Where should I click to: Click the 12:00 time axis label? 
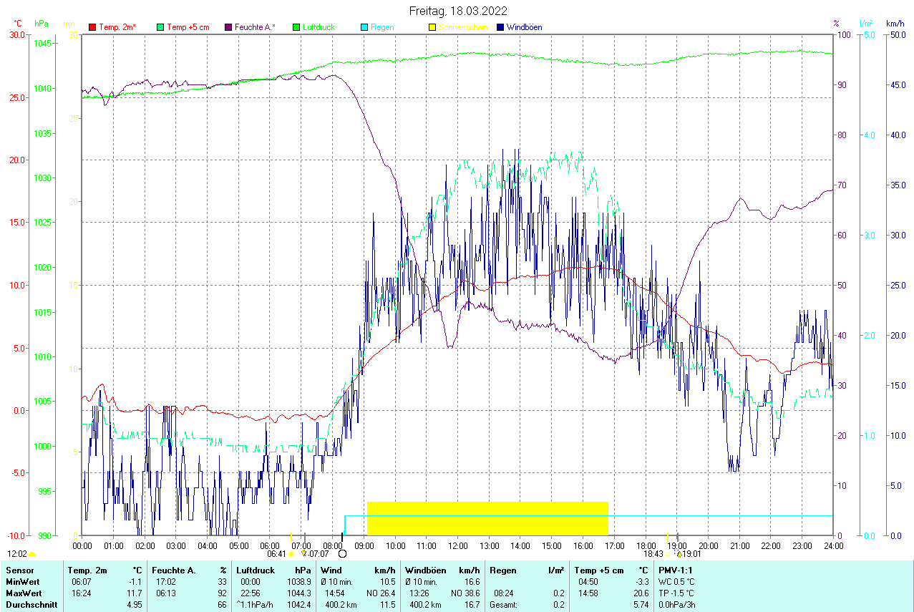coord(458,545)
